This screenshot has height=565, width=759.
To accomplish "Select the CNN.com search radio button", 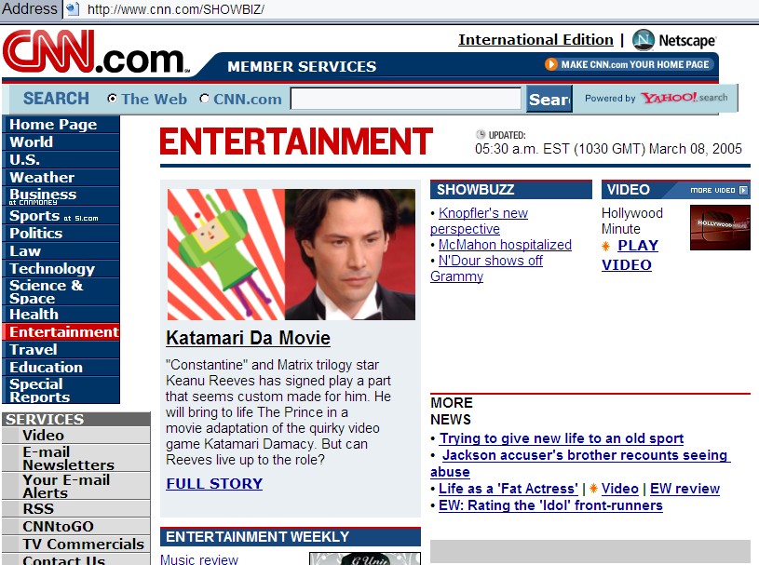I will (x=205, y=99).
